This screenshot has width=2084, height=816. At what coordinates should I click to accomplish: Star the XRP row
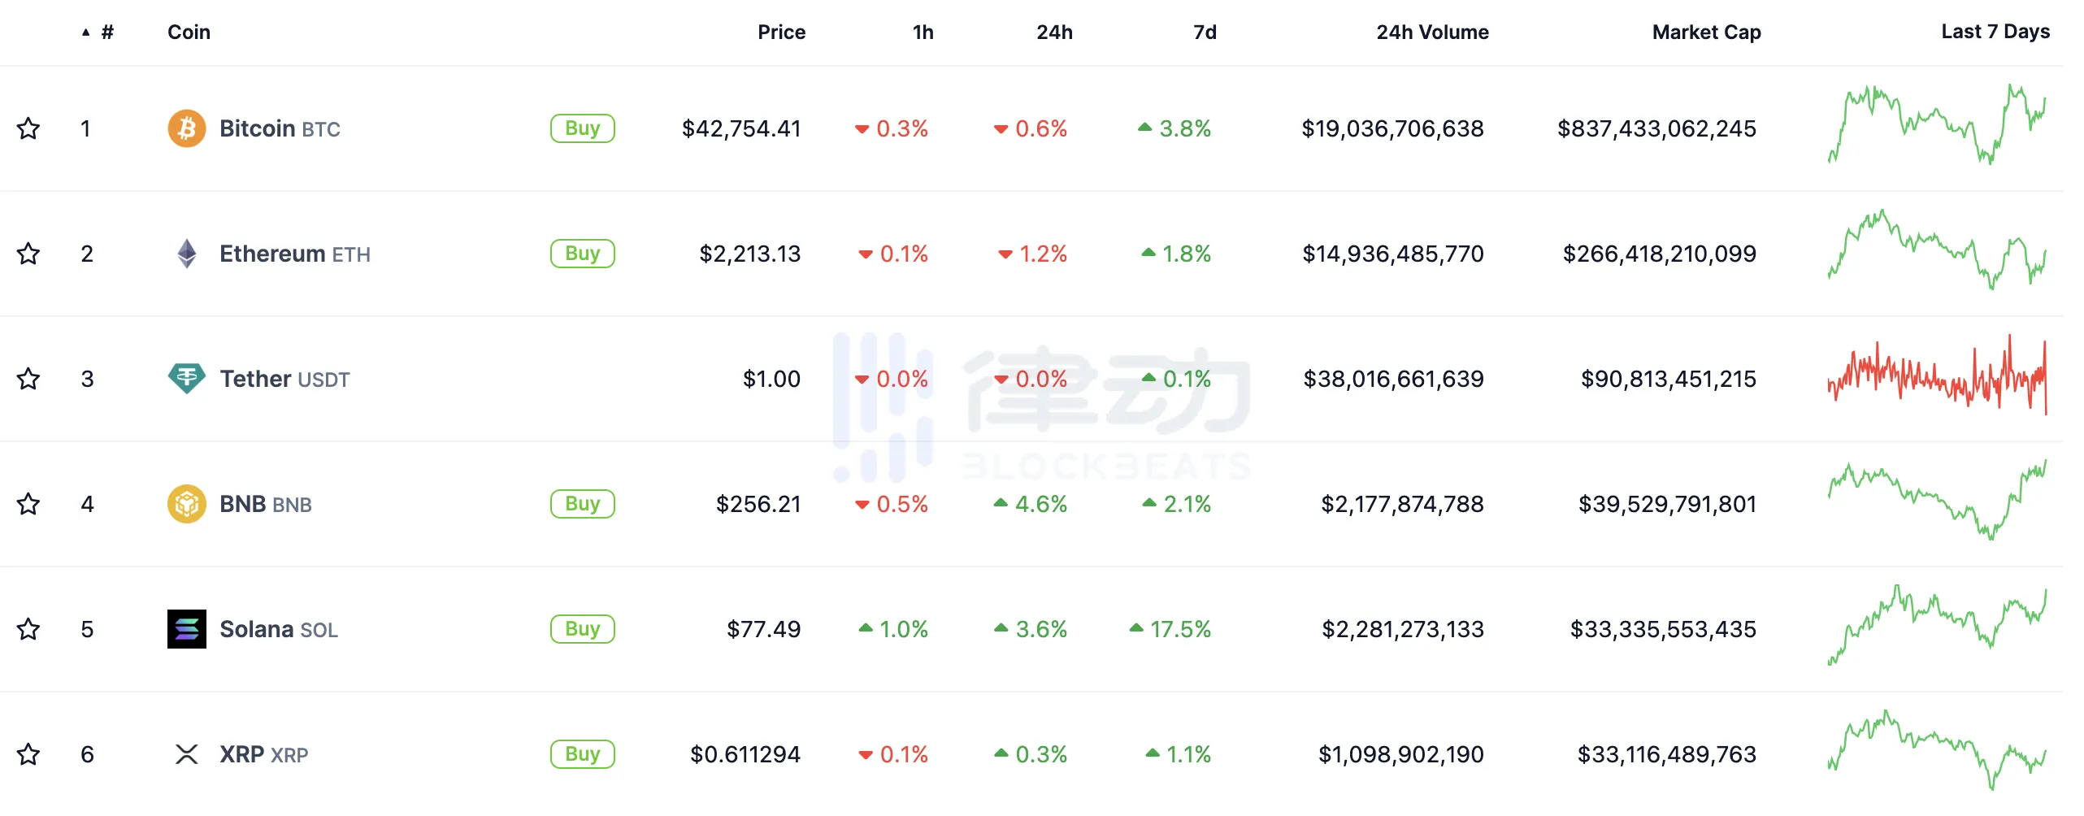(x=28, y=754)
